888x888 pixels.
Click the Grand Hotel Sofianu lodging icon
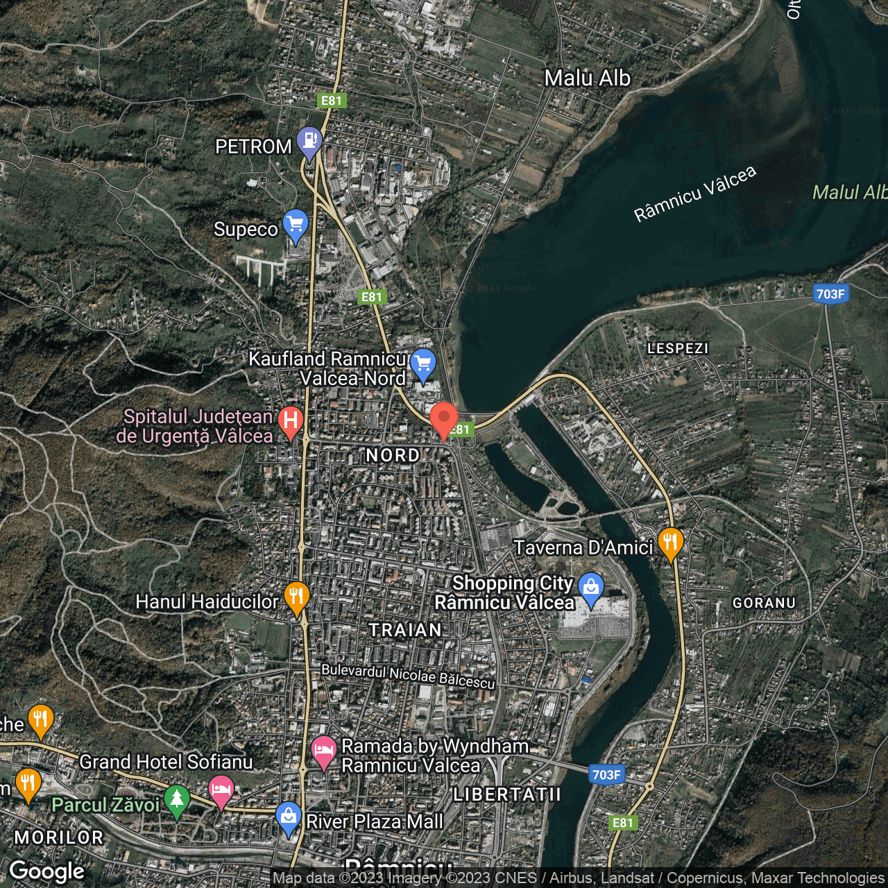point(222,790)
